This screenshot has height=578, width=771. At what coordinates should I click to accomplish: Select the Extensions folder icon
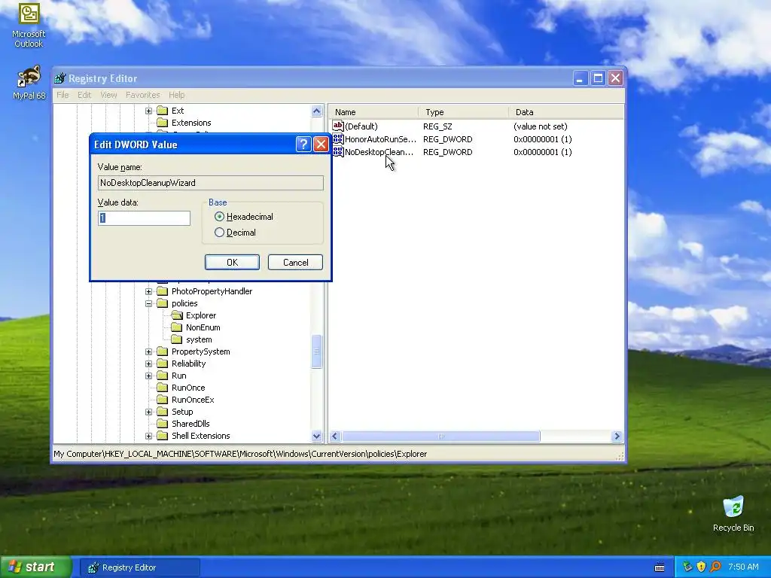pos(163,123)
